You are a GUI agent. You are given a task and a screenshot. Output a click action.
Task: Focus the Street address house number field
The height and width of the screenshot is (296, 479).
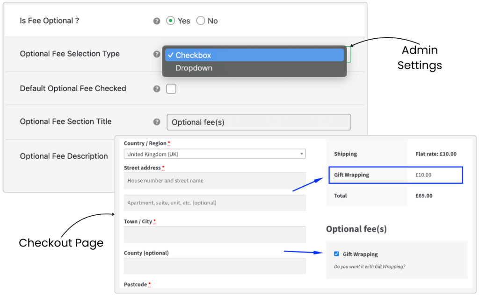coord(215,181)
